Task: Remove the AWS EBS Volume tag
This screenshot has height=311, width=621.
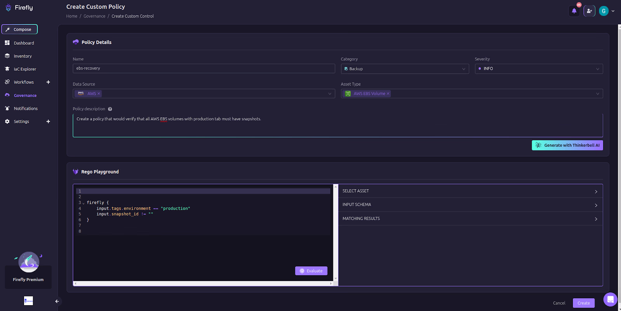Action: pos(388,94)
